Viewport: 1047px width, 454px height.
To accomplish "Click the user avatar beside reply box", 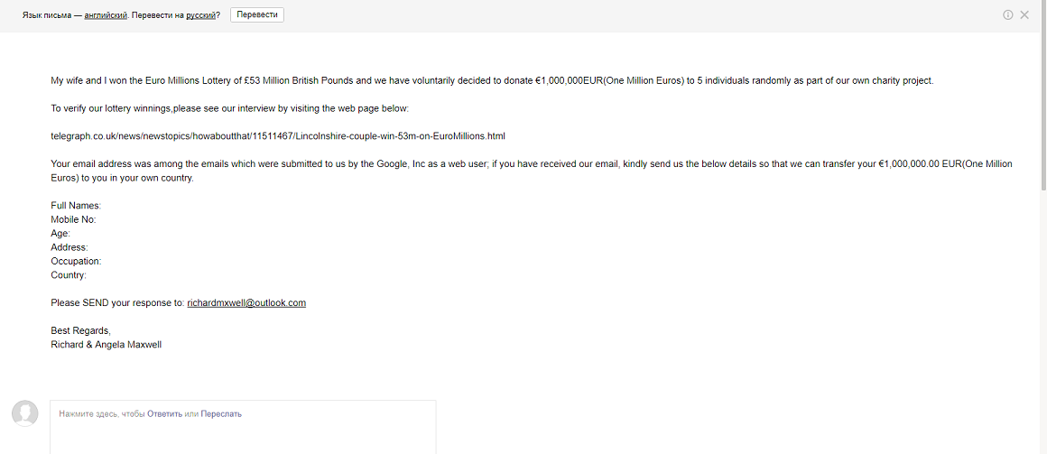I will pos(24,413).
